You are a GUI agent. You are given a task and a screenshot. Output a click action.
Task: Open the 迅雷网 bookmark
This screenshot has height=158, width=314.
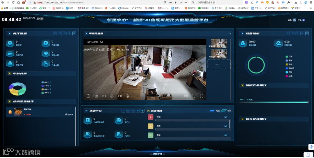click(x=149, y=8)
